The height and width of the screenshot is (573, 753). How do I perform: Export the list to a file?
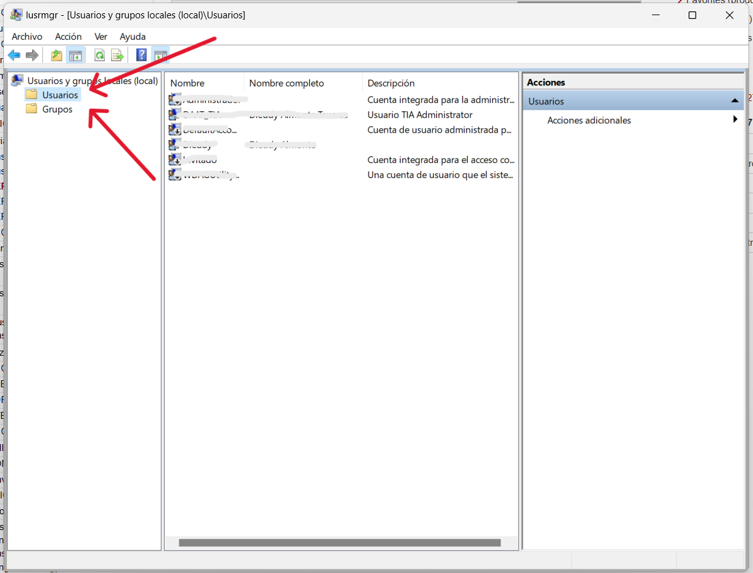pyautogui.click(x=117, y=56)
